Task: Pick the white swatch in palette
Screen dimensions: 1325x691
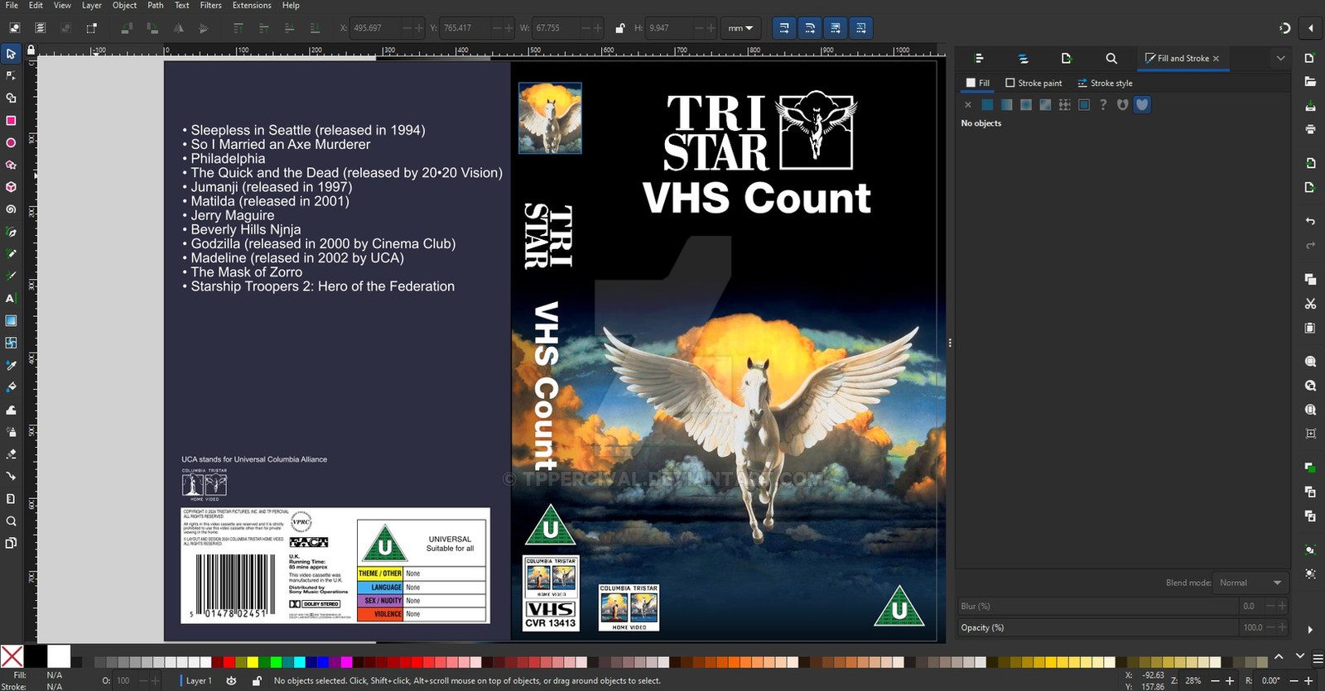Action: point(59,656)
